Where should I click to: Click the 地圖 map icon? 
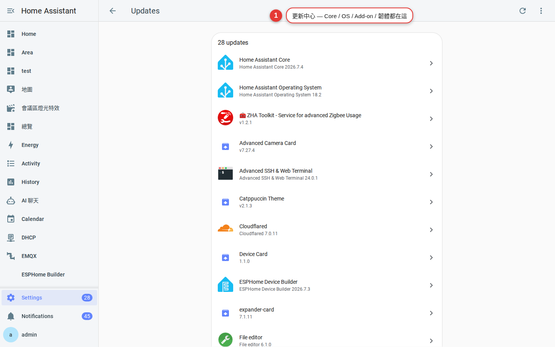click(x=11, y=89)
